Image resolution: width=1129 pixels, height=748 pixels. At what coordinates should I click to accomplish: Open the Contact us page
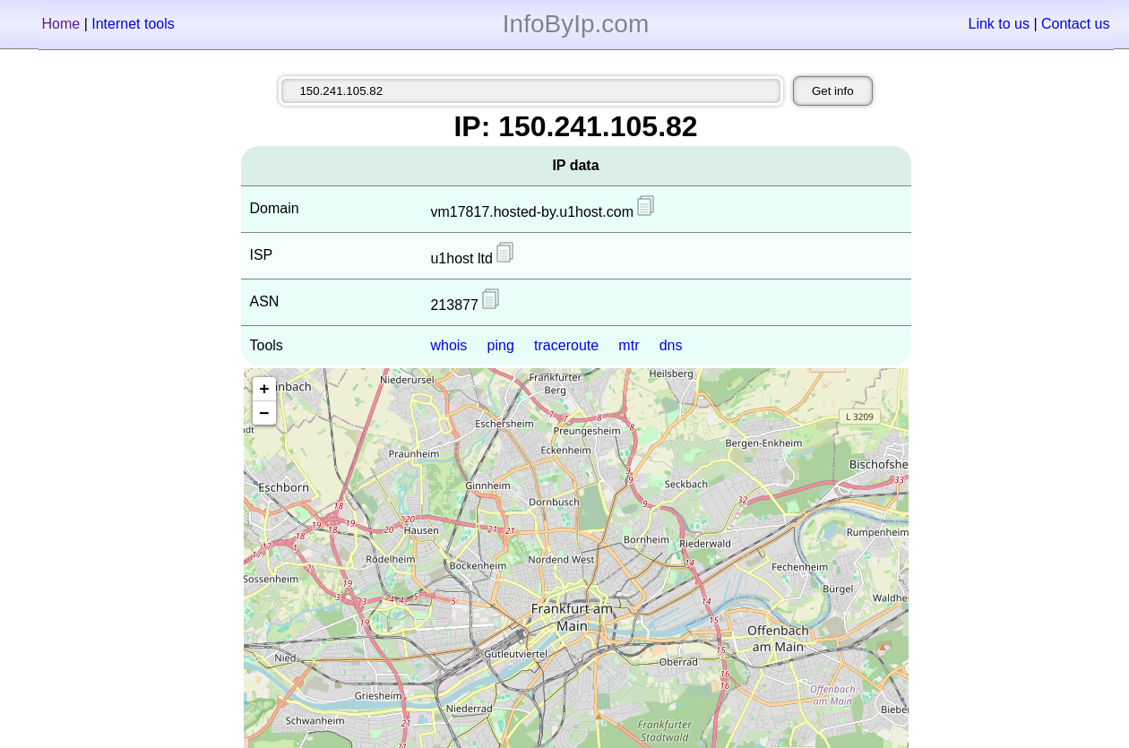click(x=1075, y=24)
